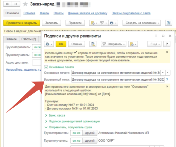
Task: Open the send envelope icon in main toolbar
Action: [x=103, y=23]
